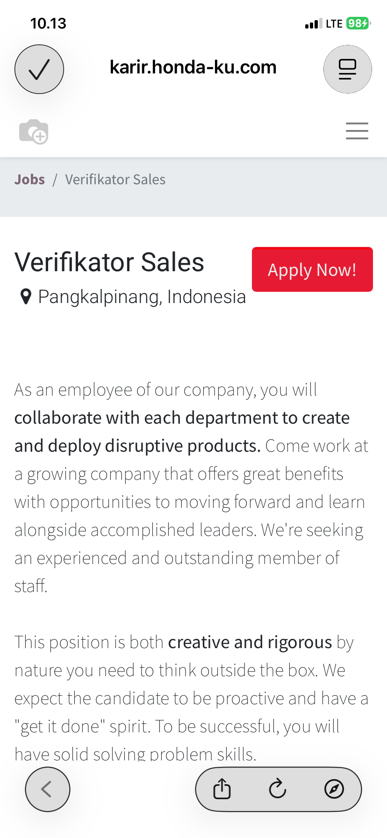Click the location pin icon
The image size is (387, 838).
coord(26,297)
